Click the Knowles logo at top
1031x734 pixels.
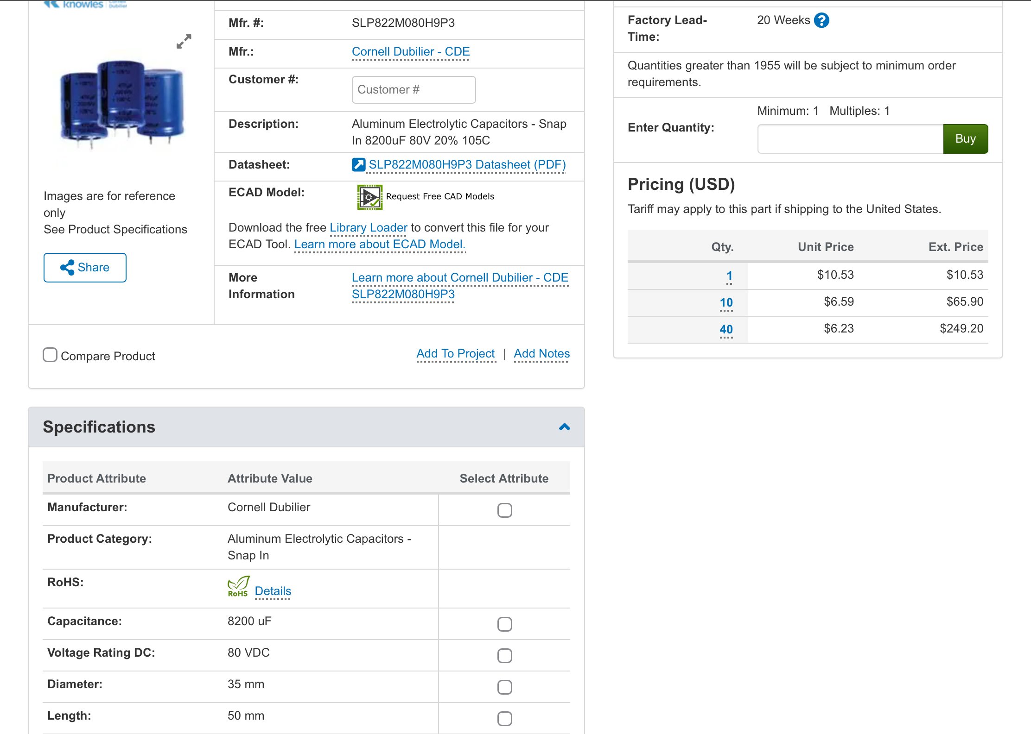pos(83,4)
